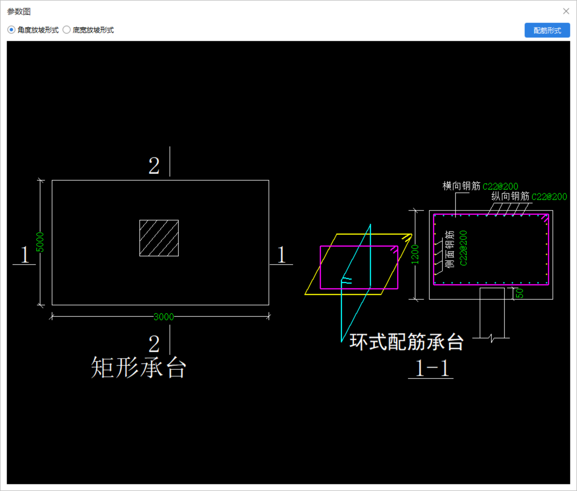Screen dimensions: 577x491
Task: Edit the 纵向钢筋 C22@200 value
Action: [x=549, y=197]
